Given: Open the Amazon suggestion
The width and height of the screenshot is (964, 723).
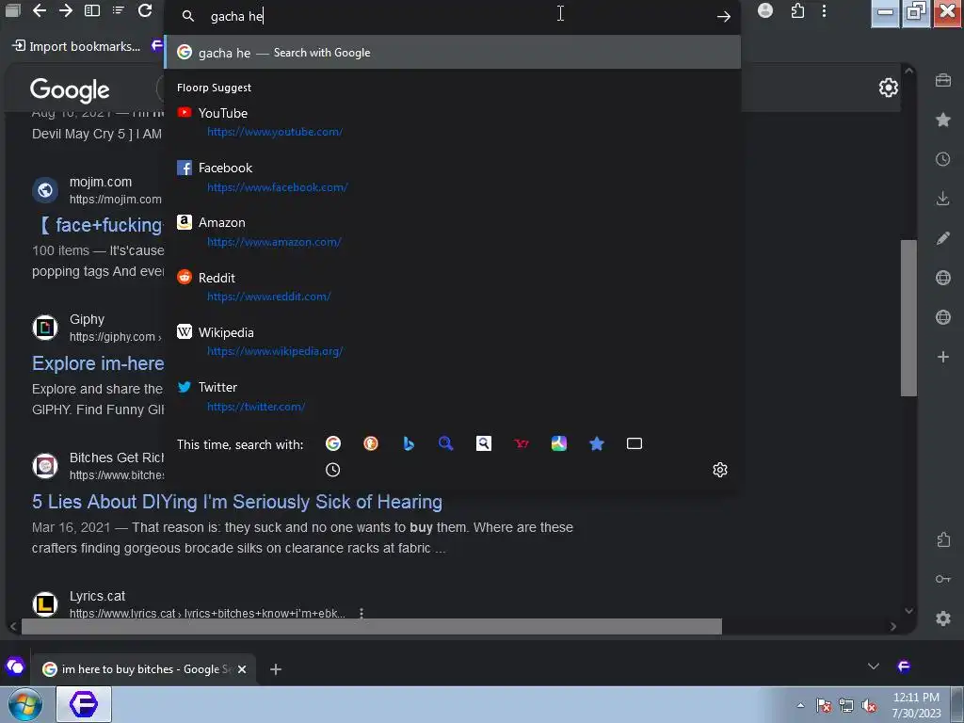Looking at the screenshot, I should pos(453,232).
